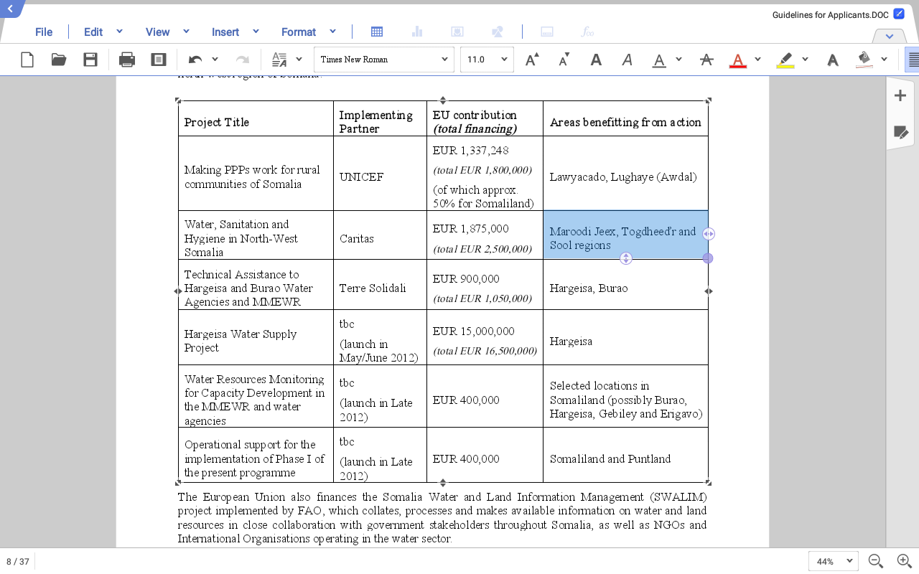Toggle edit mode next to file name

click(x=899, y=14)
